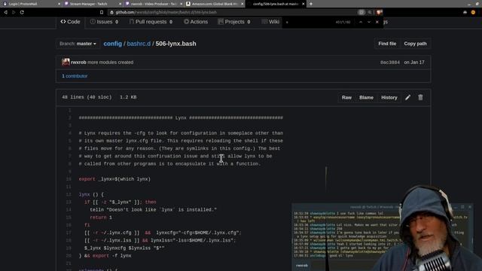Image resolution: width=482 pixels, height=271 pixels.
Task: Switch to the Stream Manager Twitch browser tab
Action: pos(92,4)
